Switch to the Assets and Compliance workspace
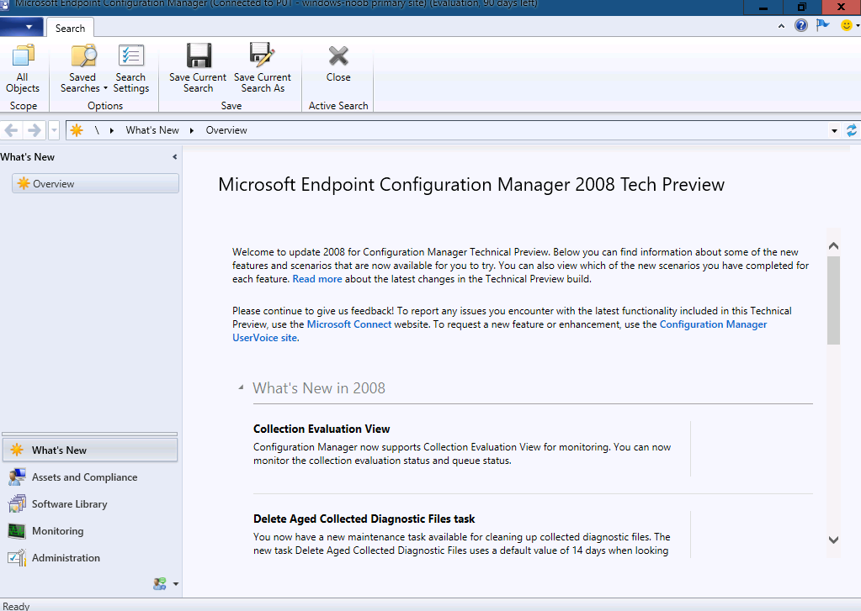 [90, 477]
